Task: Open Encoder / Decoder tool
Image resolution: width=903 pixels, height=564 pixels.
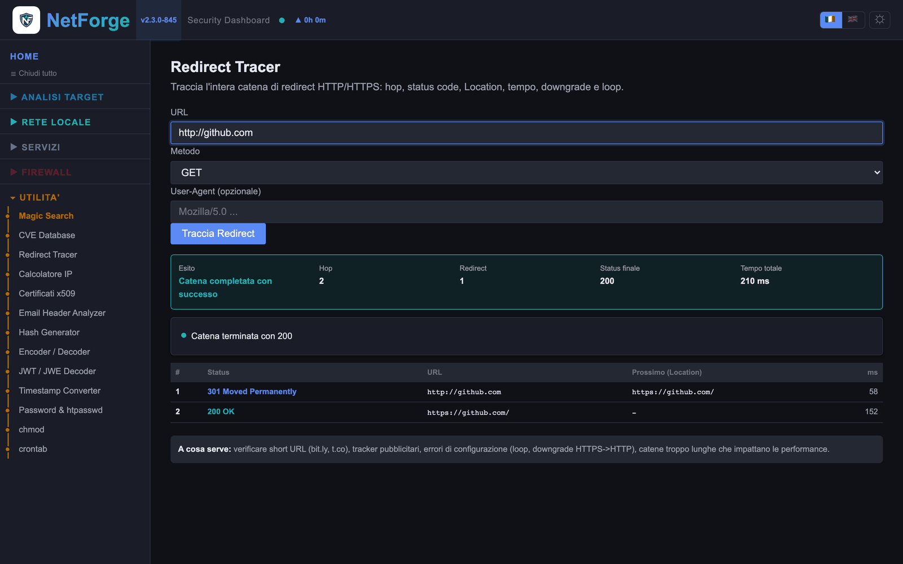Action: point(54,352)
